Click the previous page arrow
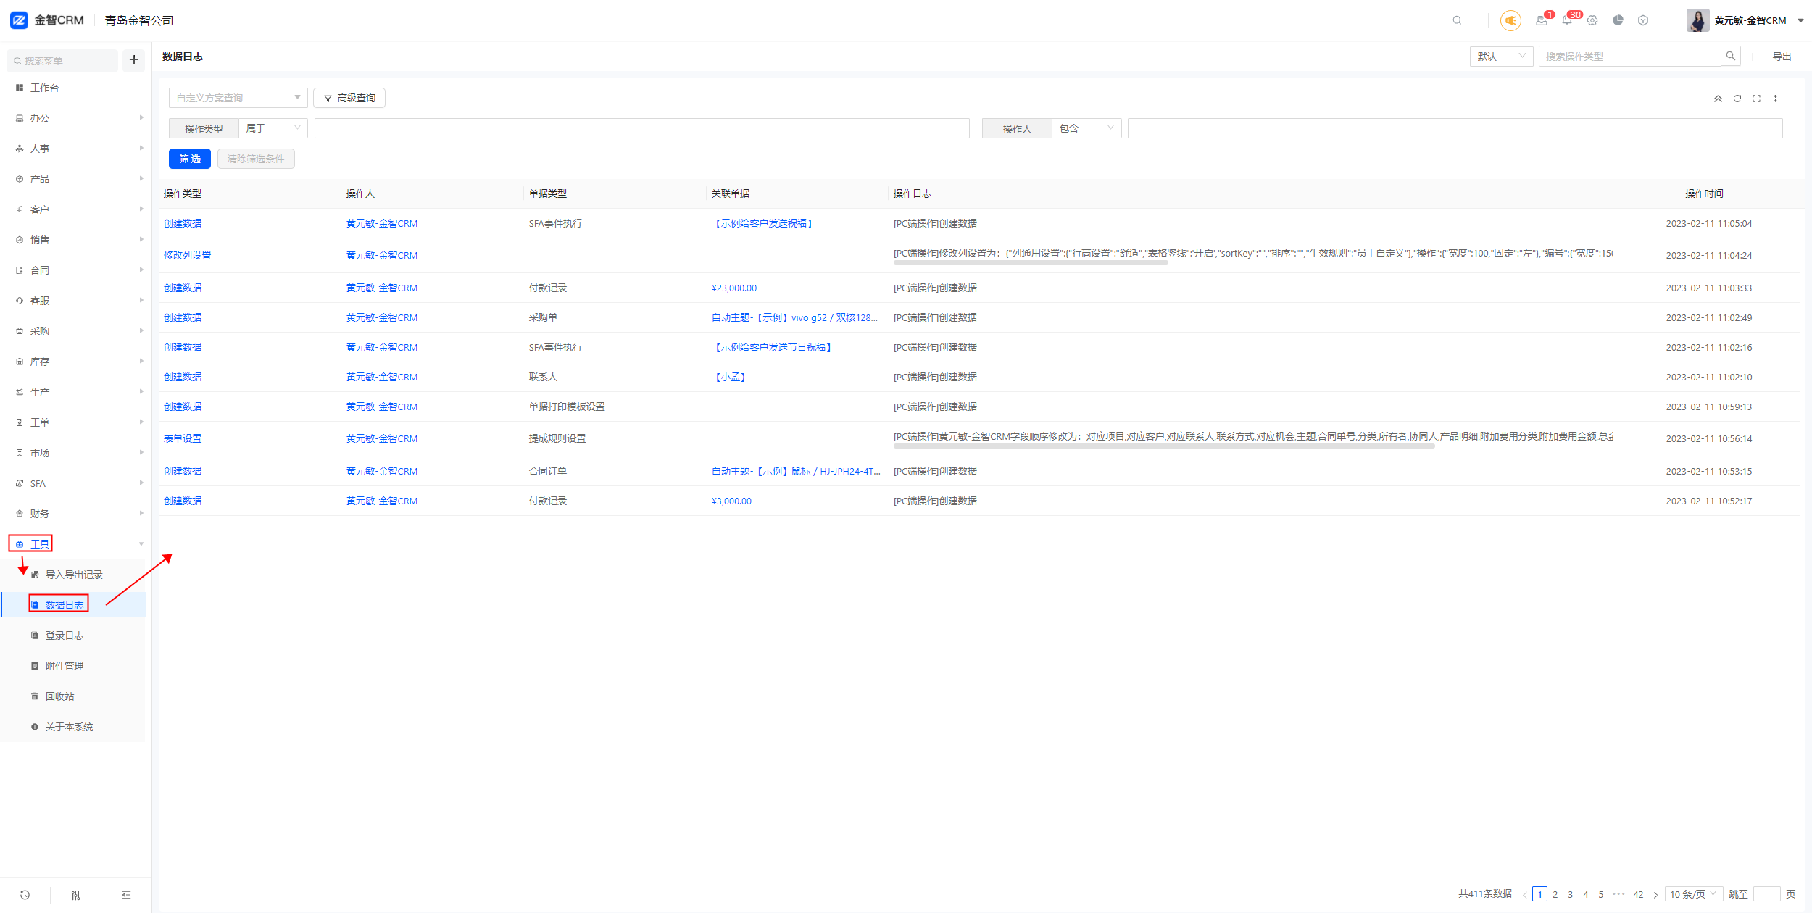Viewport: 1812px width, 913px height. 1524,894
